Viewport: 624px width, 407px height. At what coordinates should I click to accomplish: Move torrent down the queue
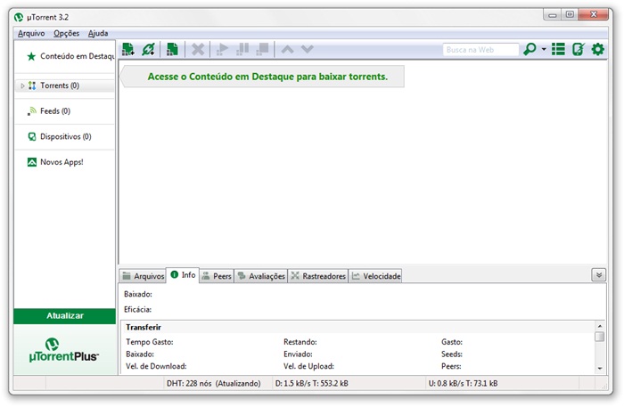pyautogui.click(x=308, y=49)
